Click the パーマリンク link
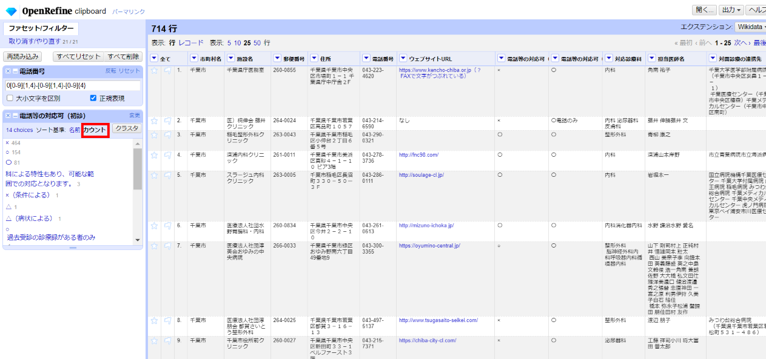The width and height of the screenshot is (766, 359). 128,12
